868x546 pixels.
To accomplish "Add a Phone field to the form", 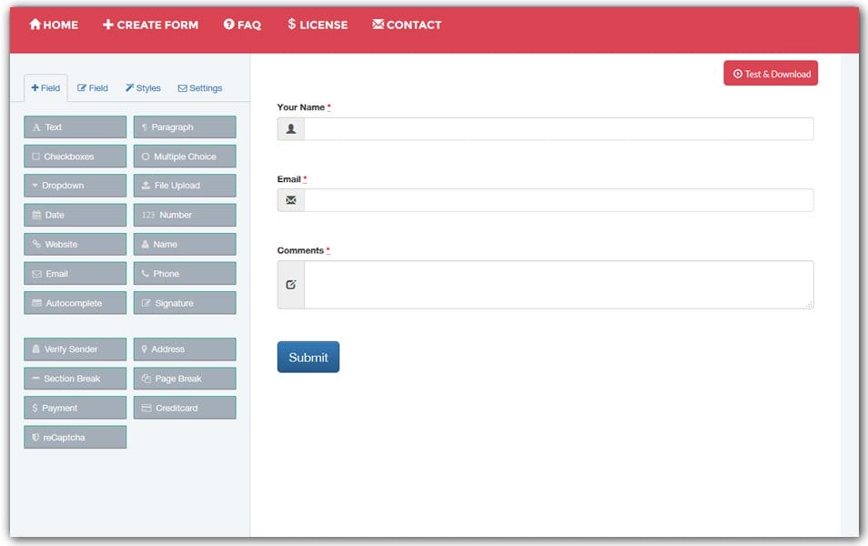I will click(x=184, y=273).
